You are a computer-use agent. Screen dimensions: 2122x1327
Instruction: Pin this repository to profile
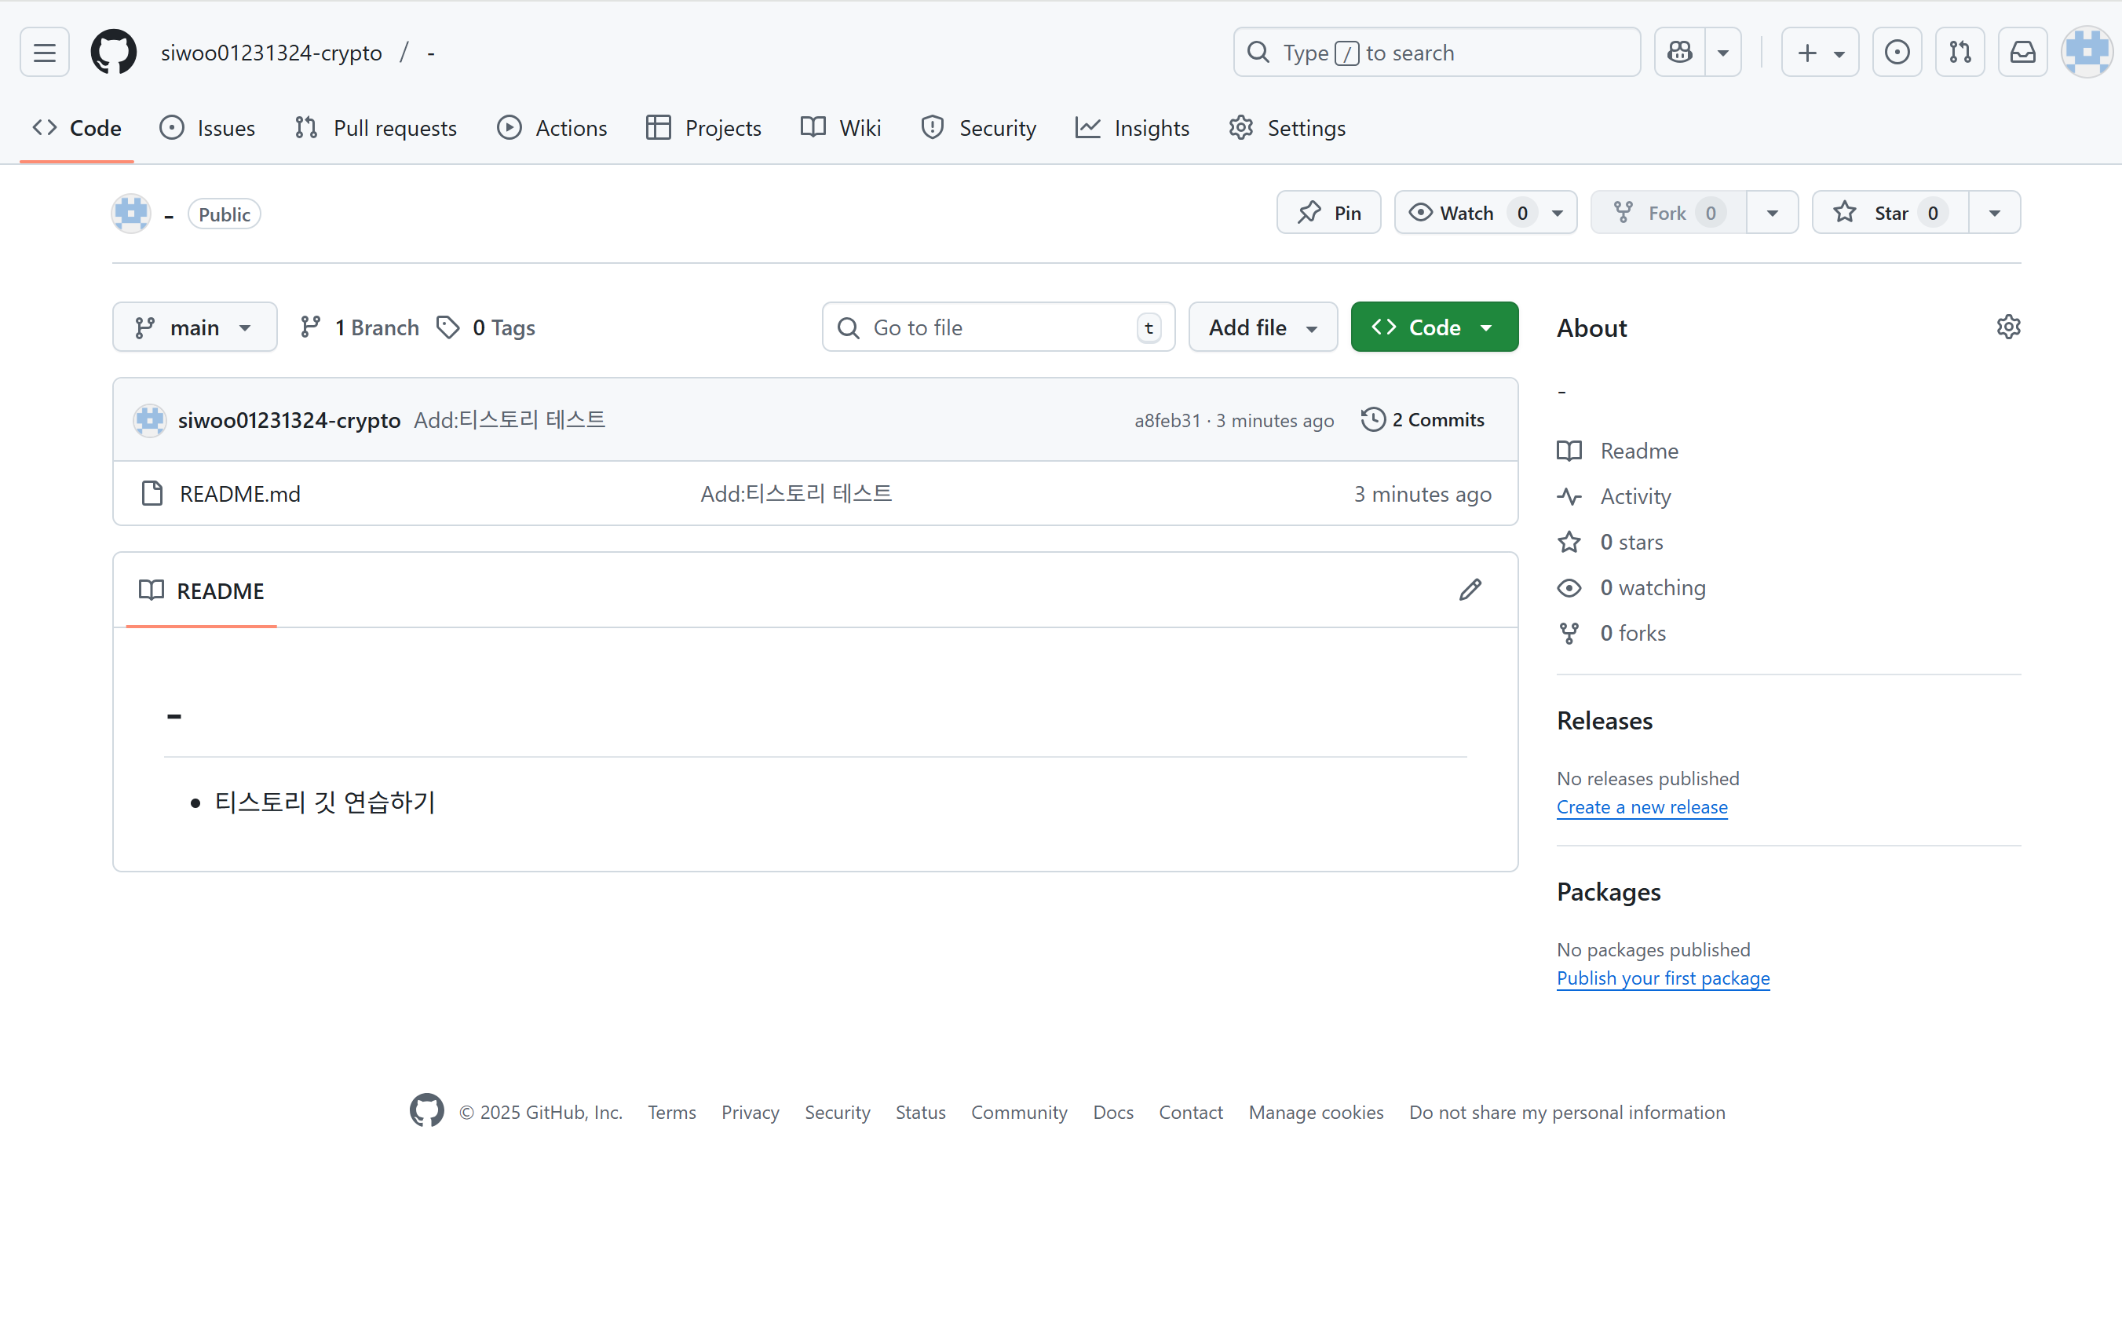tap(1328, 214)
